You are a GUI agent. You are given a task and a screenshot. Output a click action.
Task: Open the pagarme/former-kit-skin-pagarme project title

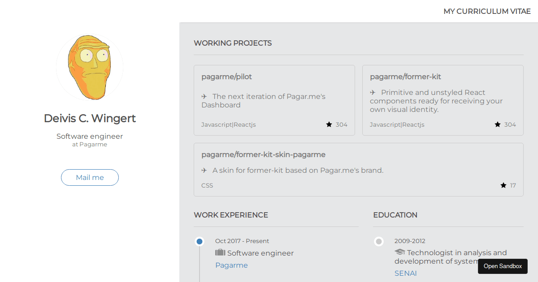pos(263,155)
